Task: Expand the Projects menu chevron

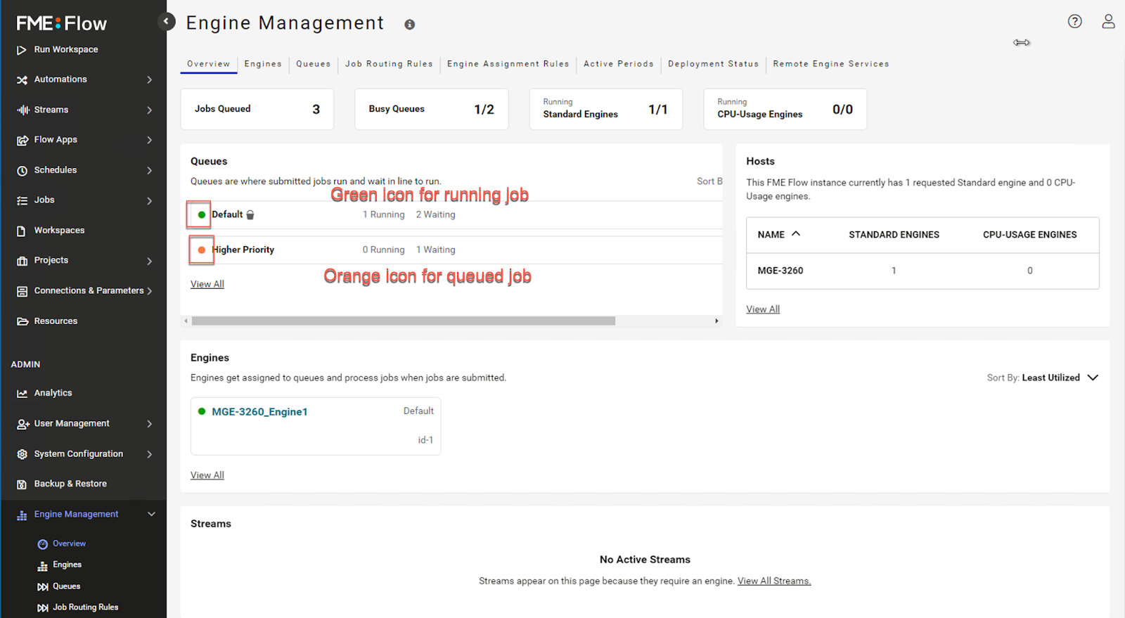Action: click(x=149, y=261)
